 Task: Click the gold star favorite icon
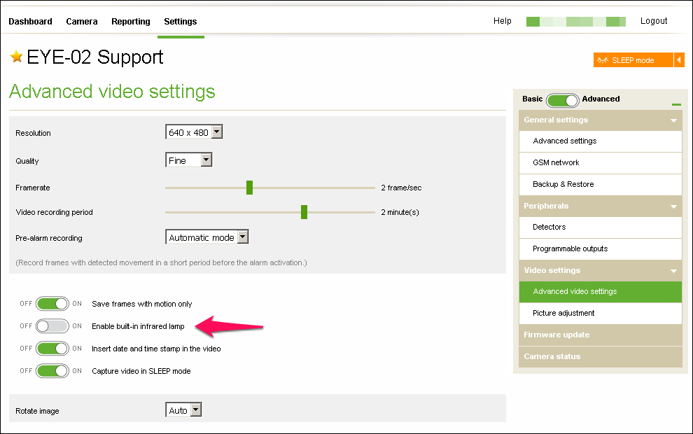click(x=17, y=57)
